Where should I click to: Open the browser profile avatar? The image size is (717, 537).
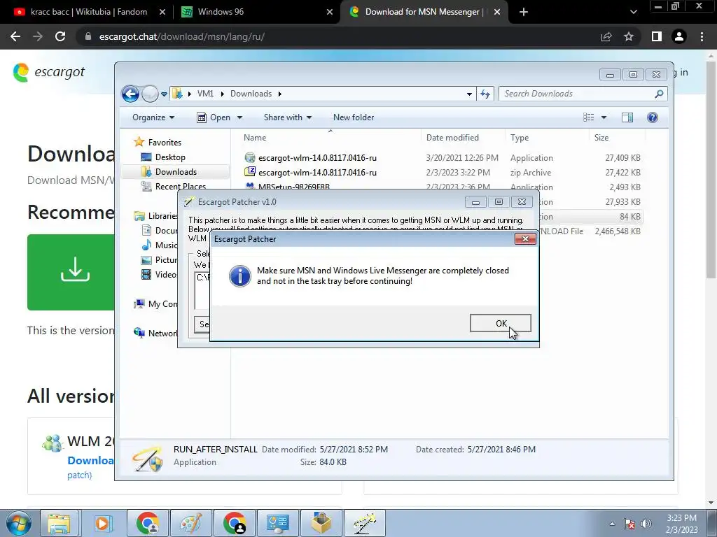point(679,36)
